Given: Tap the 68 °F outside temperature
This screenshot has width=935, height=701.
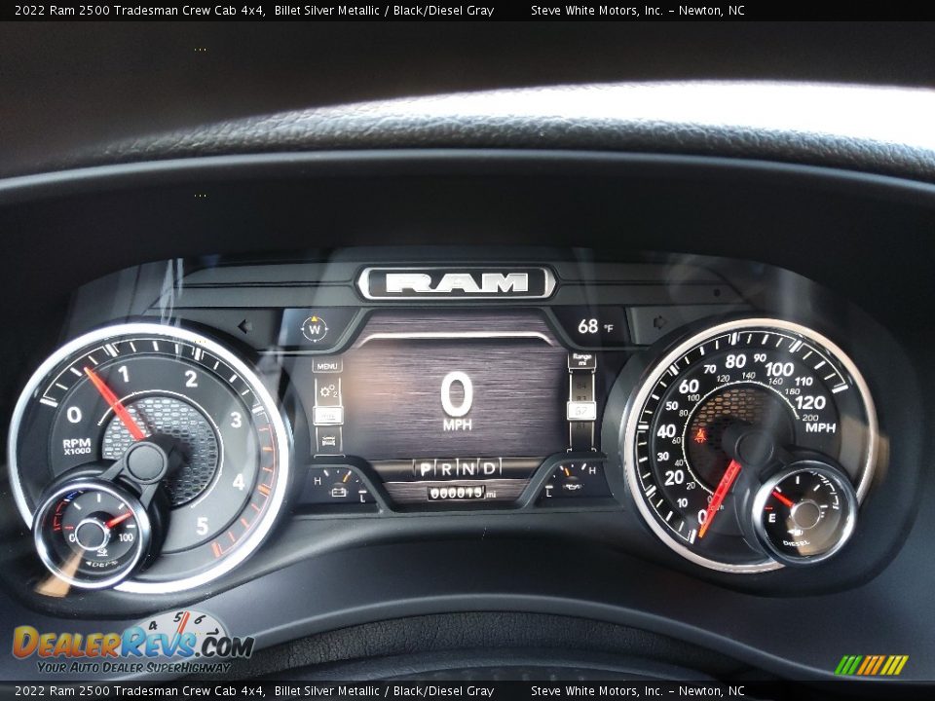Looking at the screenshot, I should pos(594,326).
